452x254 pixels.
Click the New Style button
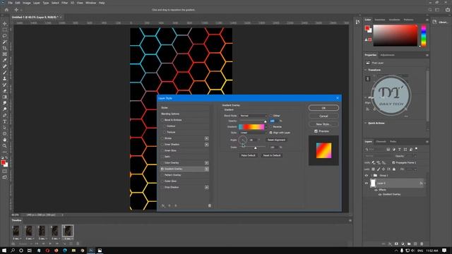[323, 124]
